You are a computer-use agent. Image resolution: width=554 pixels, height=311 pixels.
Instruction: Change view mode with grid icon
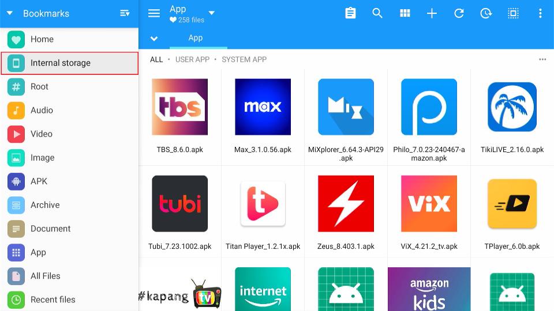[405, 13]
